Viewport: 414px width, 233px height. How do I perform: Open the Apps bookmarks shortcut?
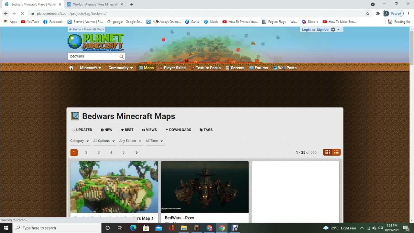click(10, 22)
